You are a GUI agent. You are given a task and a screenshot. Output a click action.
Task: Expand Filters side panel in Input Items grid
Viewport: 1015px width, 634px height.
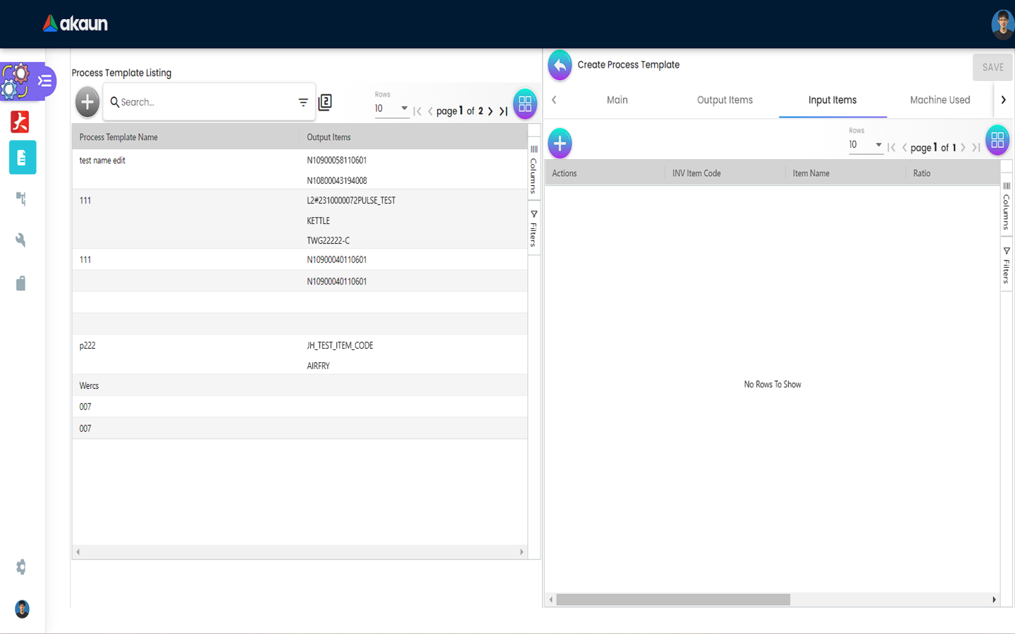(1007, 266)
